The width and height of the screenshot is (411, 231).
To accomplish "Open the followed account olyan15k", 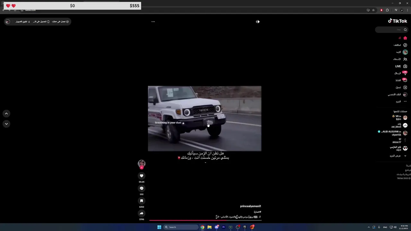I will pyautogui.click(x=393, y=133).
